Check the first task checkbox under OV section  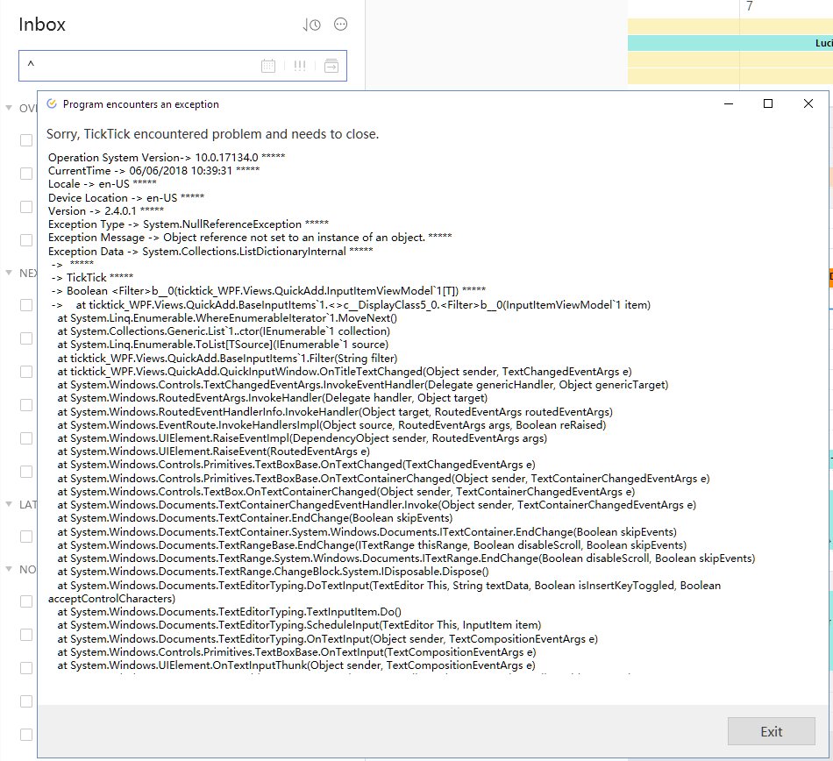coord(26,140)
